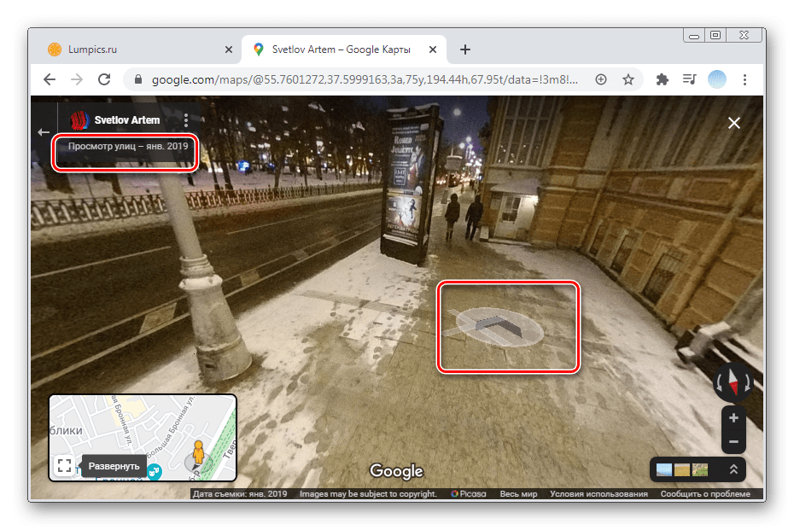Open the media control playlist icon
794x530 pixels.
click(689, 79)
